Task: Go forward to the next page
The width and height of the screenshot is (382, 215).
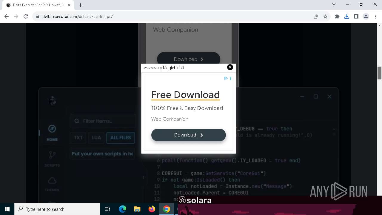Action: pyautogui.click(x=16, y=16)
